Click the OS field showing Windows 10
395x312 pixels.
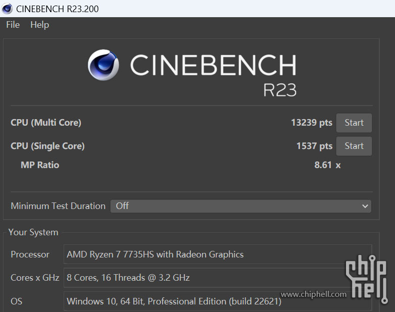[218, 301]
